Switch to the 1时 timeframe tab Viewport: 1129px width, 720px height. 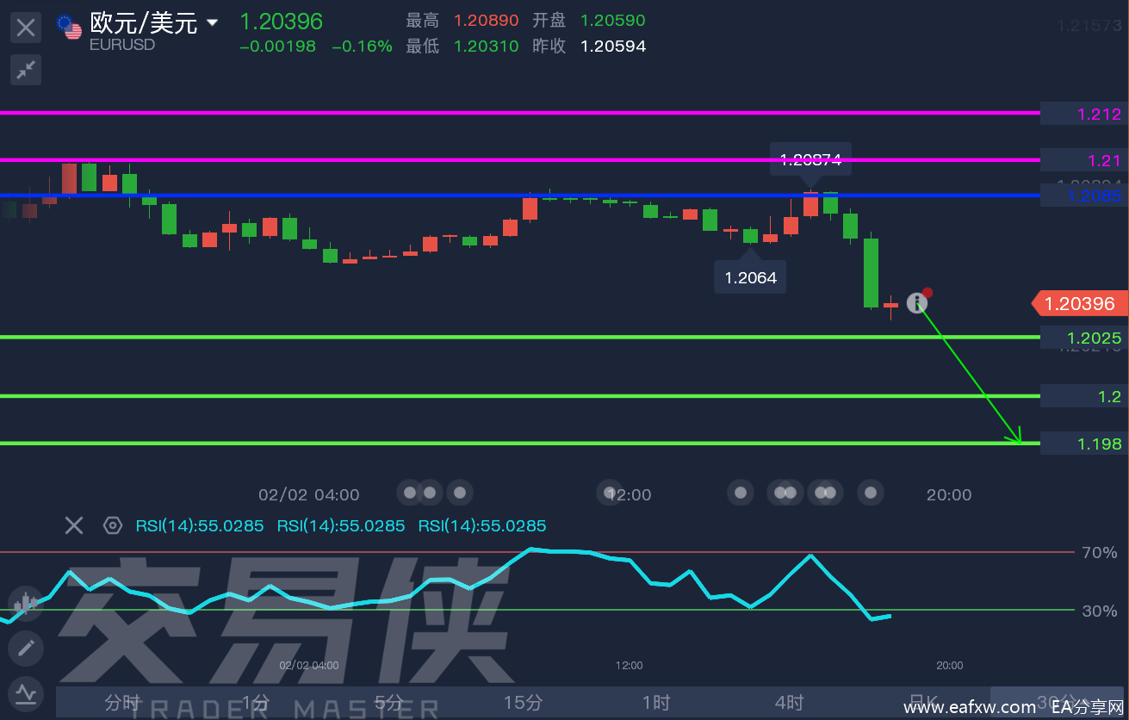tap(656, 702)
